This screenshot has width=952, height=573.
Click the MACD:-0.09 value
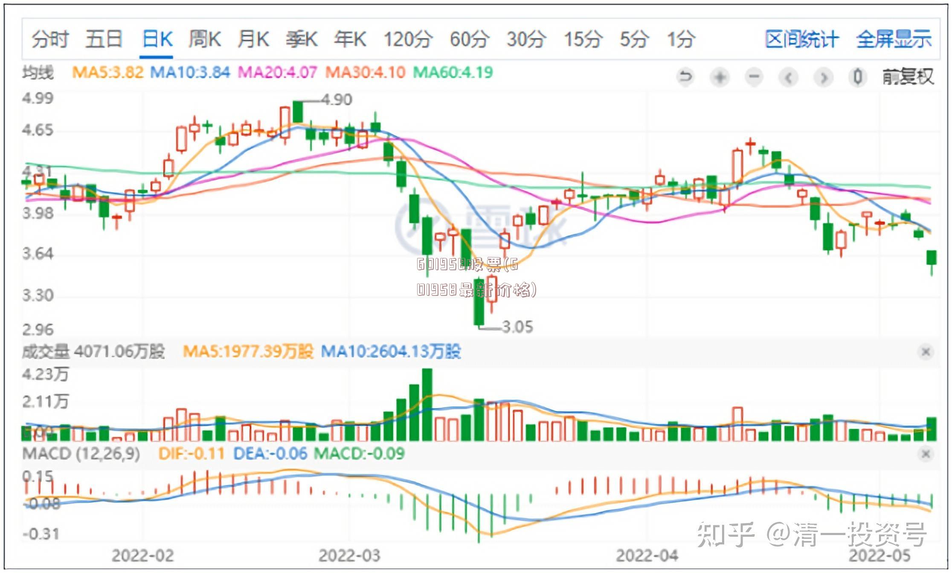359,454
